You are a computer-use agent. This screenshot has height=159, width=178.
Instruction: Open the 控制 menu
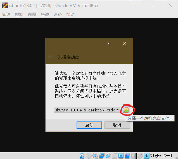19,15
